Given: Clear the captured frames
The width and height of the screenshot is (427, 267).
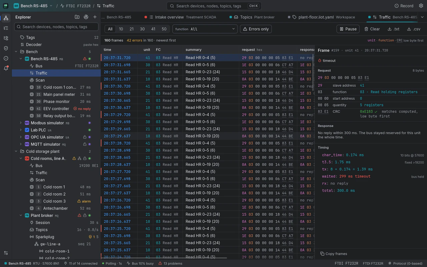Looking at the screenshot, I should [x=372, y=29].
